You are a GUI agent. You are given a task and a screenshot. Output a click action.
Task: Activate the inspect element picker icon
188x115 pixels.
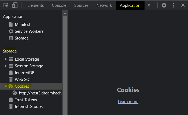[x=6, y=5]
